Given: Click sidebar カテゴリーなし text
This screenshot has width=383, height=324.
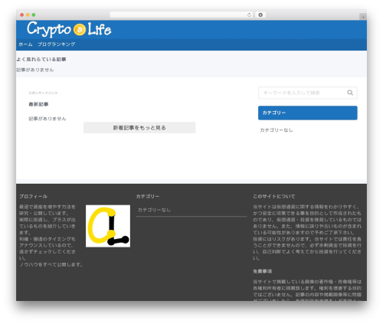Looking at the screenshot, I should click(277, 130).
